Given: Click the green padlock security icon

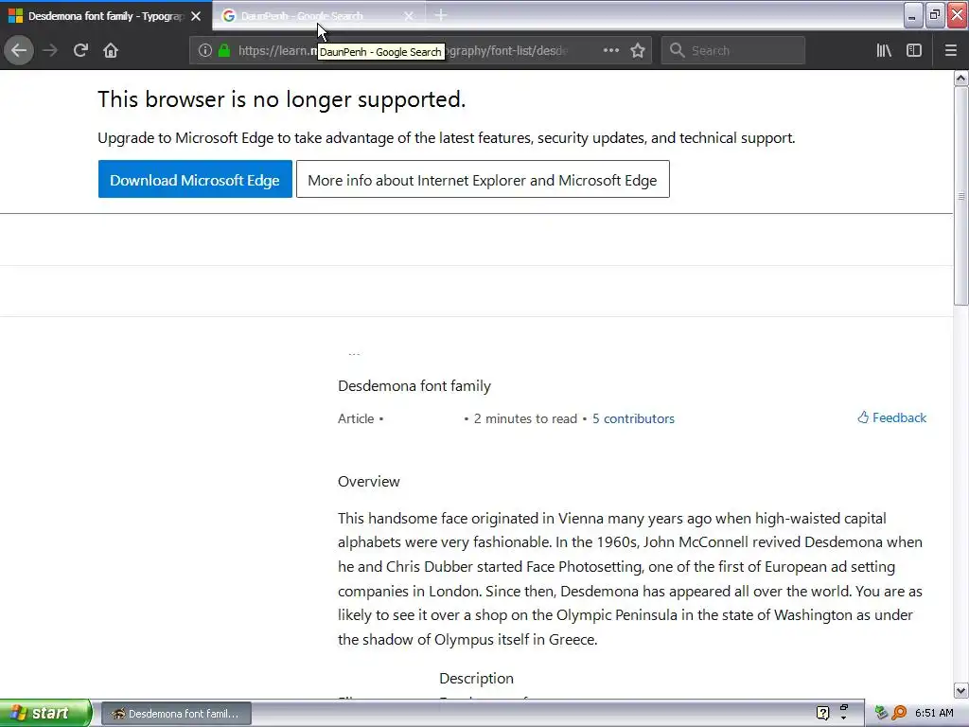Looking at the screenshot, I should pyautogui.click(x=223, y=51).
